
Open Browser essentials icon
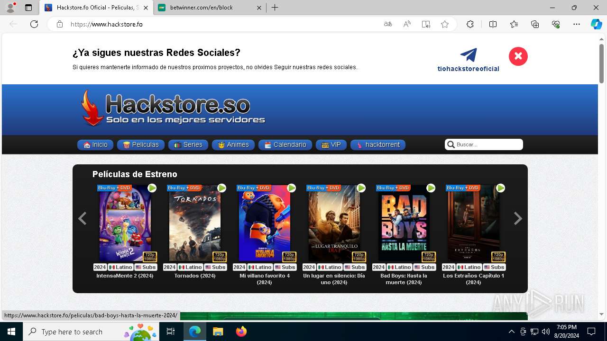[x=556, y=24]
